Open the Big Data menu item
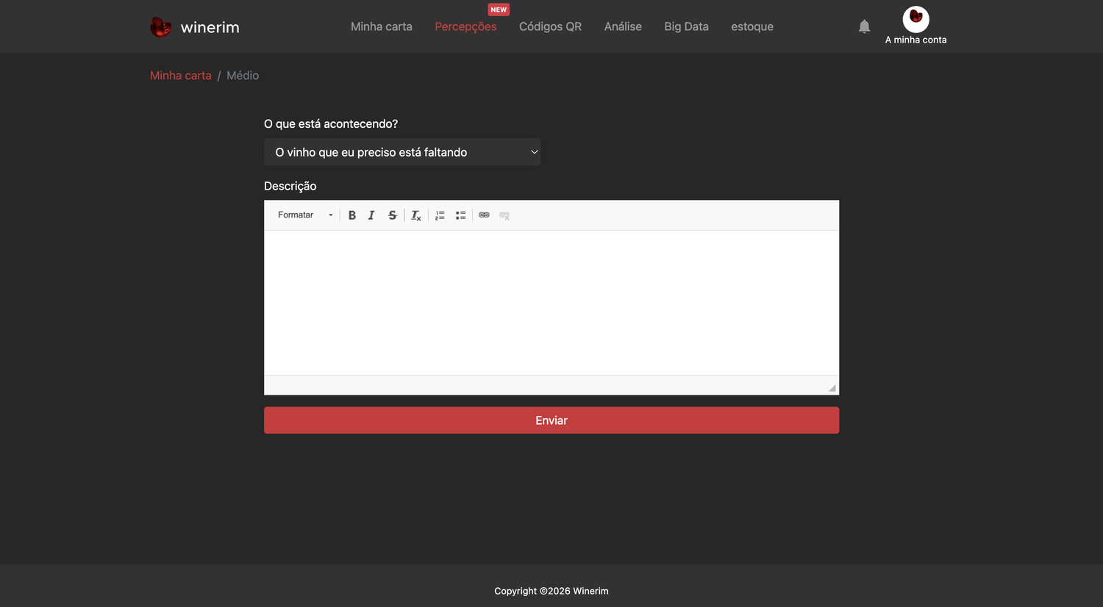1103x607 pixels. [686, 26]
